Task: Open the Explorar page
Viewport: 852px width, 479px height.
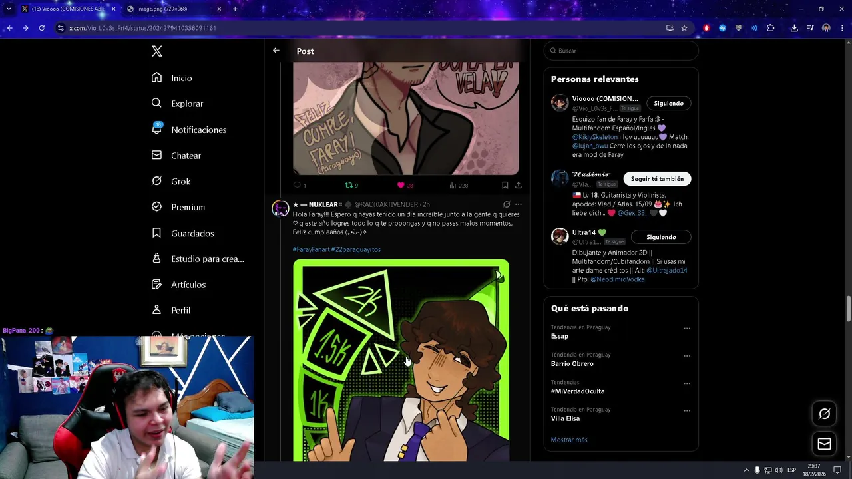Action: pyautogui.click(x=177, y=104)
